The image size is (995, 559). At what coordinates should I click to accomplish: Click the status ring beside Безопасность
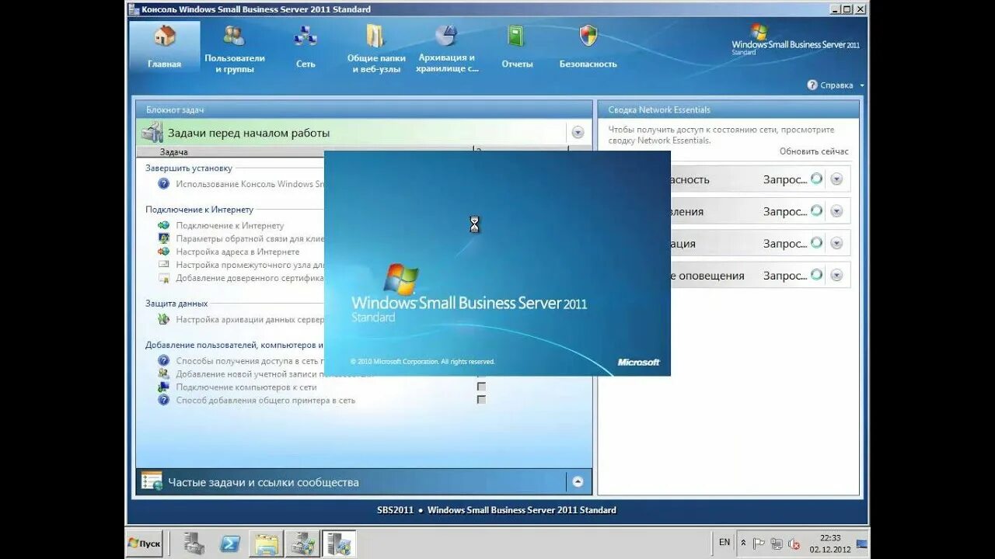pyautogui.click(x=816, y=179)
